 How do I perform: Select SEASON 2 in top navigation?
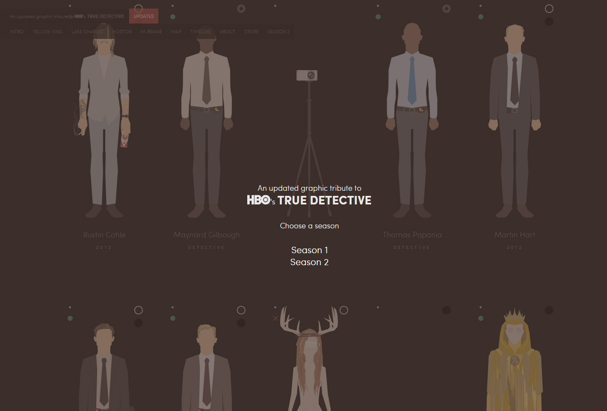(x=278, y=32)
